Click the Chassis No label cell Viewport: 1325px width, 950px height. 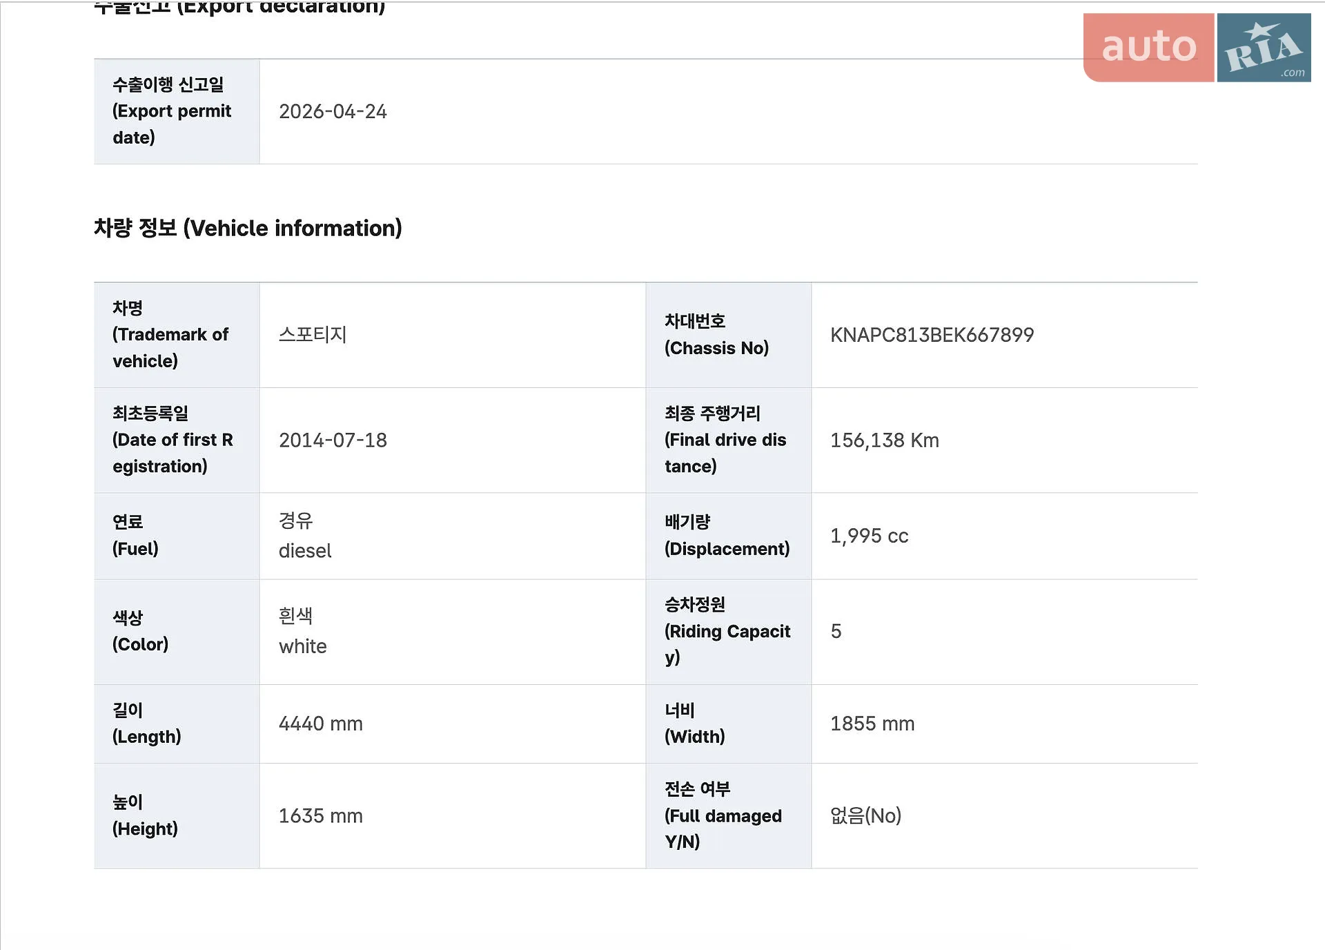point(729,335)
